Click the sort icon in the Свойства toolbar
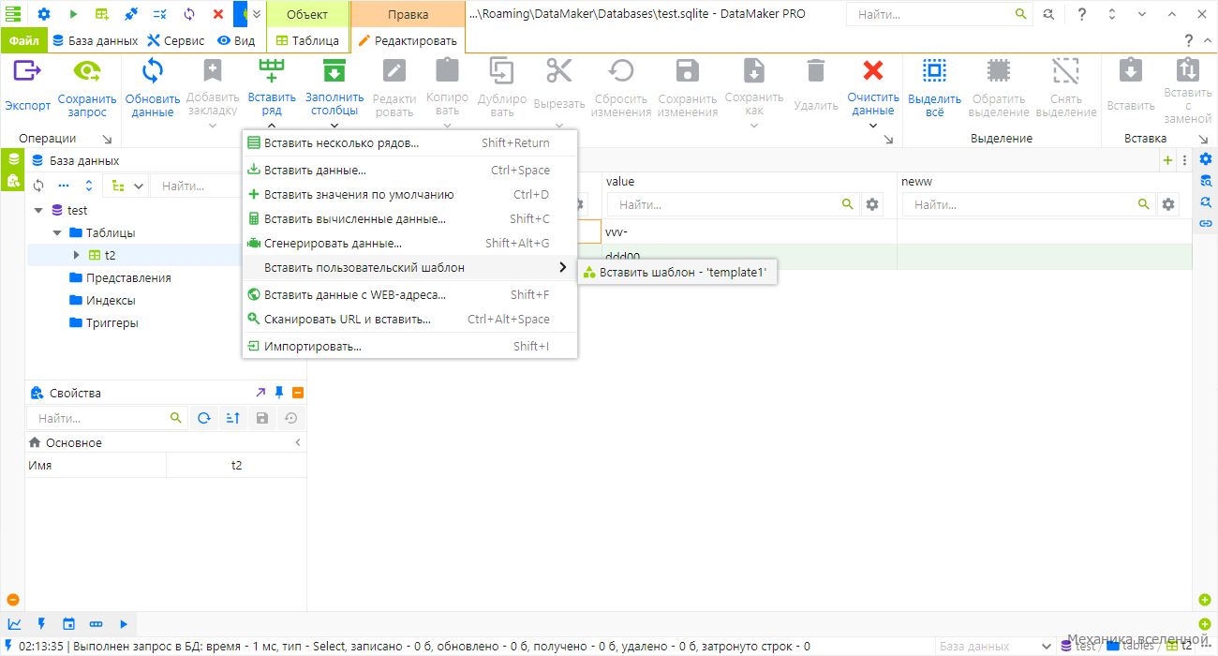Screen dimensions: 1218x656 (232, 419)
